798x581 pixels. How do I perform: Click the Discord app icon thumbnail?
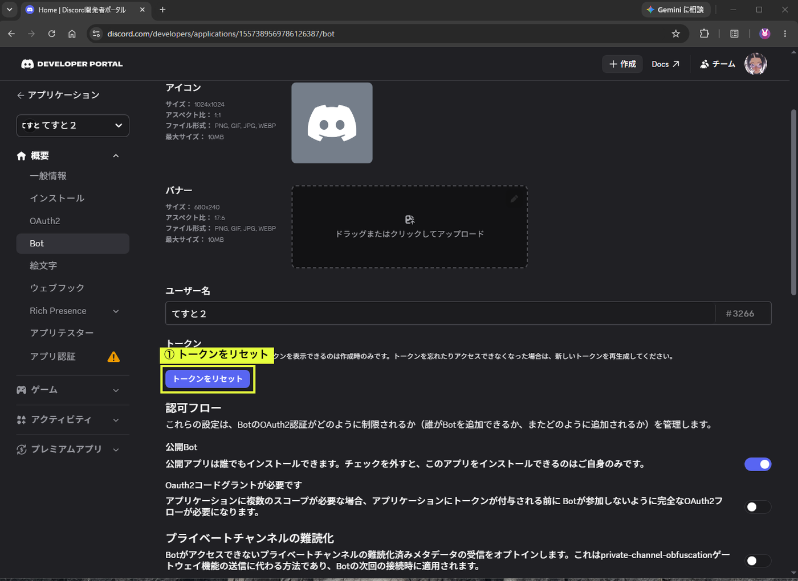point(332,123)
